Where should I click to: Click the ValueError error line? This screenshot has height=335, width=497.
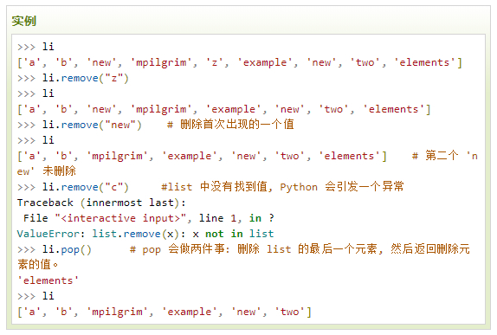145,234
